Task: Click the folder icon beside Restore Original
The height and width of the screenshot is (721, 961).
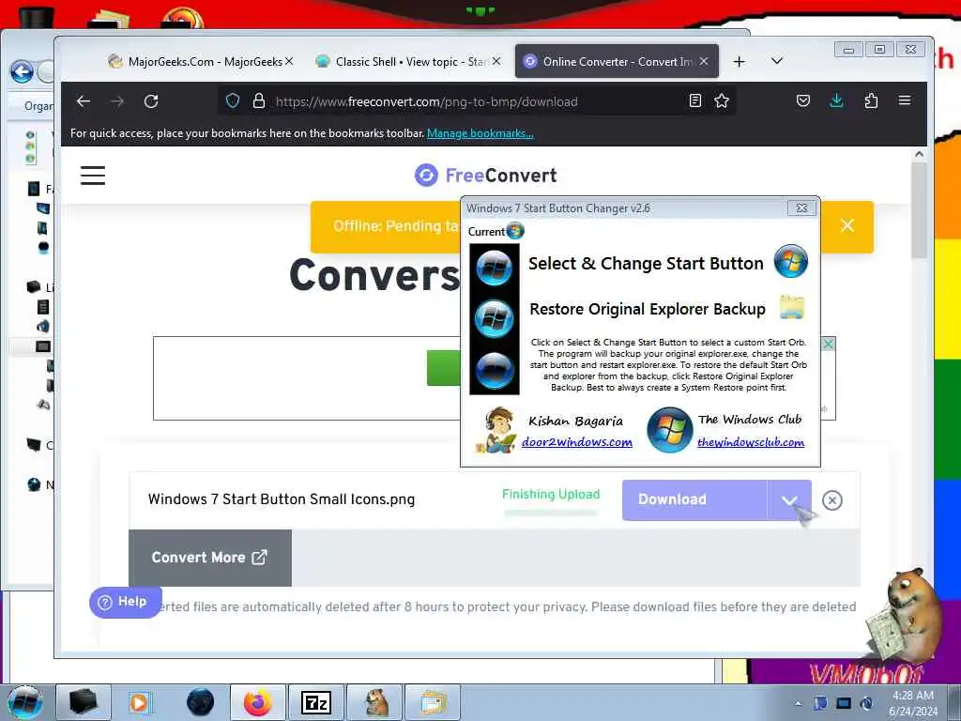Action: point(791,307)
